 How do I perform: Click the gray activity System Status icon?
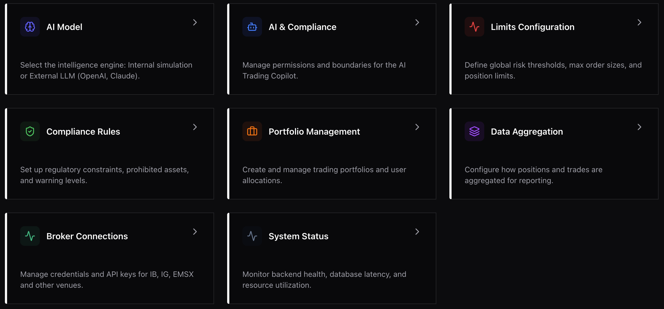(x=252, y=236)
